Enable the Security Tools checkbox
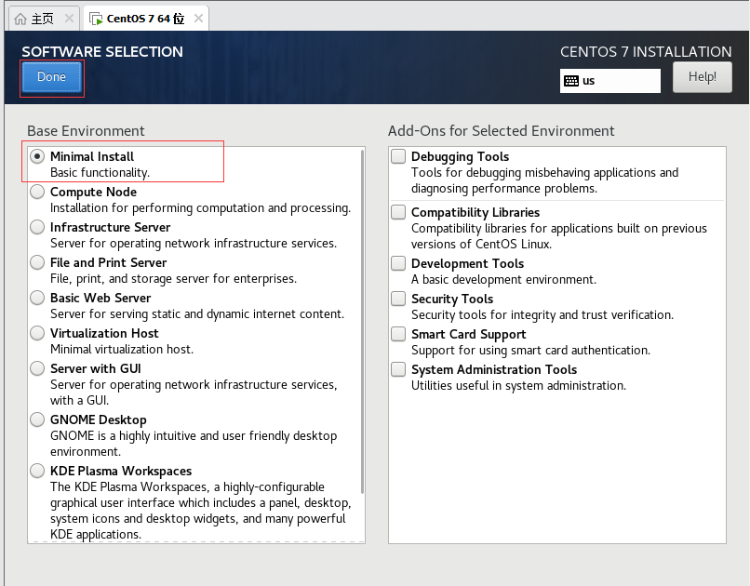This screenshot has height=586, width=750. click(x=398, y=299)
